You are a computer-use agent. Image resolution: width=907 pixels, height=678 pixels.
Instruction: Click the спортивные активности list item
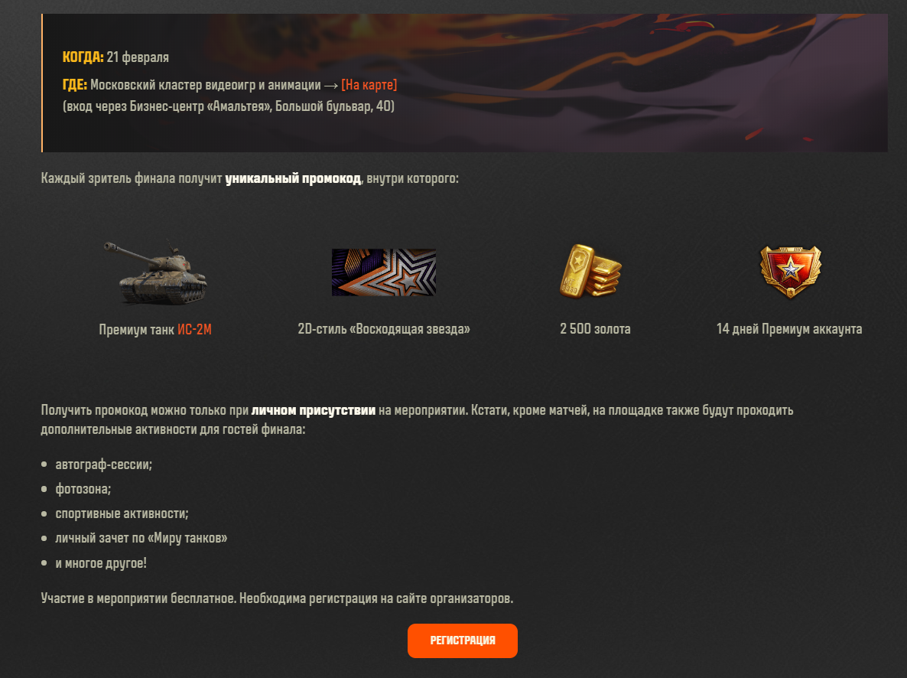coord(122,513)
